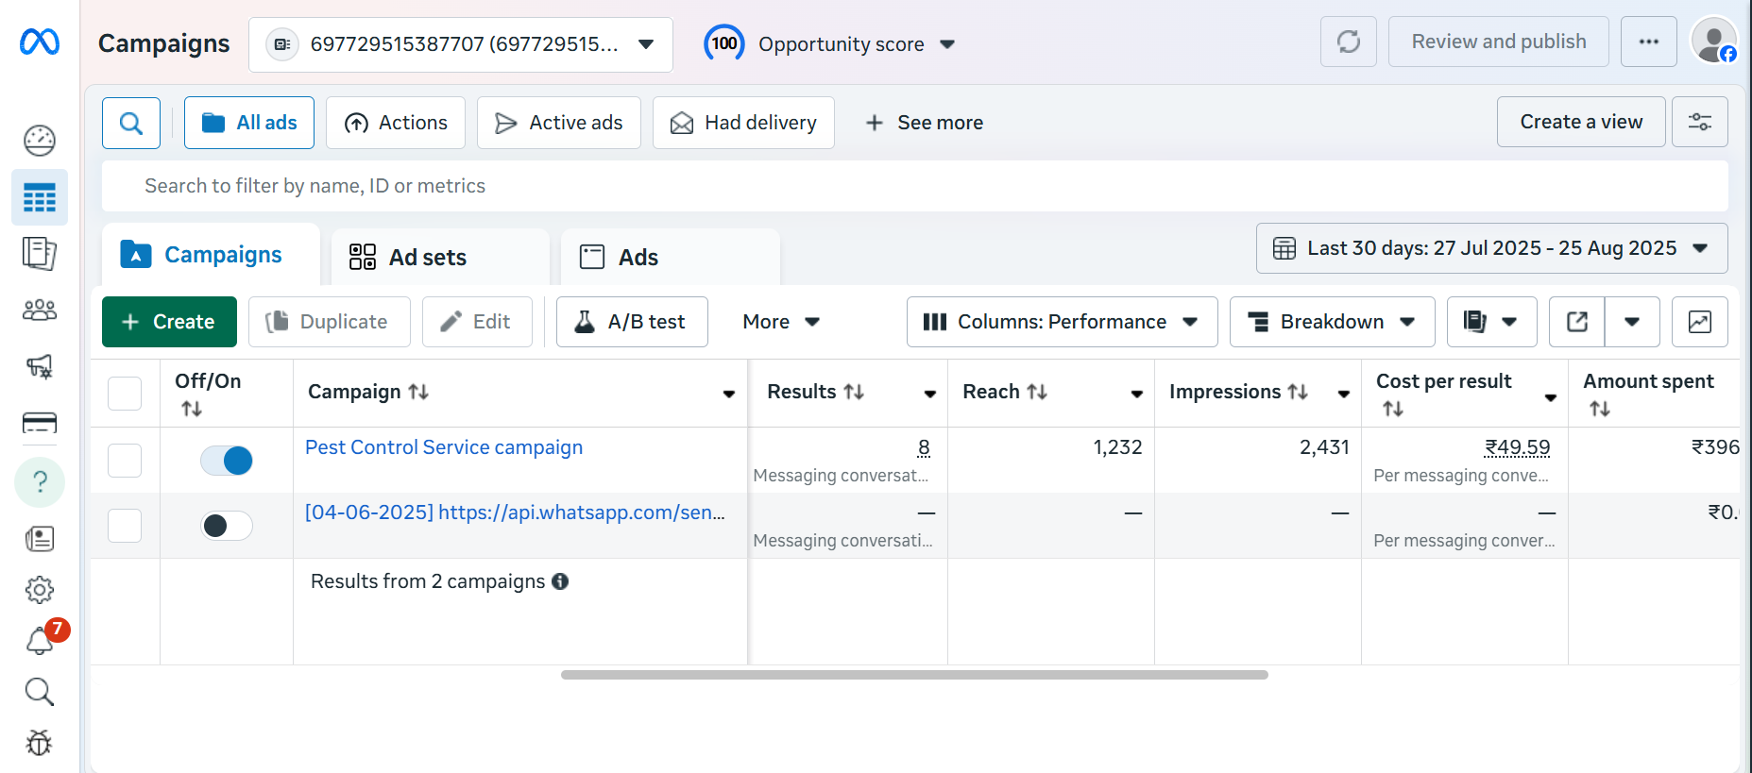This screenshot has width=1752, height=773.
Task: Open the Audiences people icon in sidebar
Action: tap(40, 310)
